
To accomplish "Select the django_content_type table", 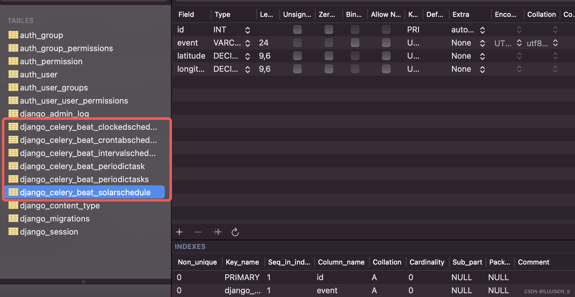I will (60, 206).
